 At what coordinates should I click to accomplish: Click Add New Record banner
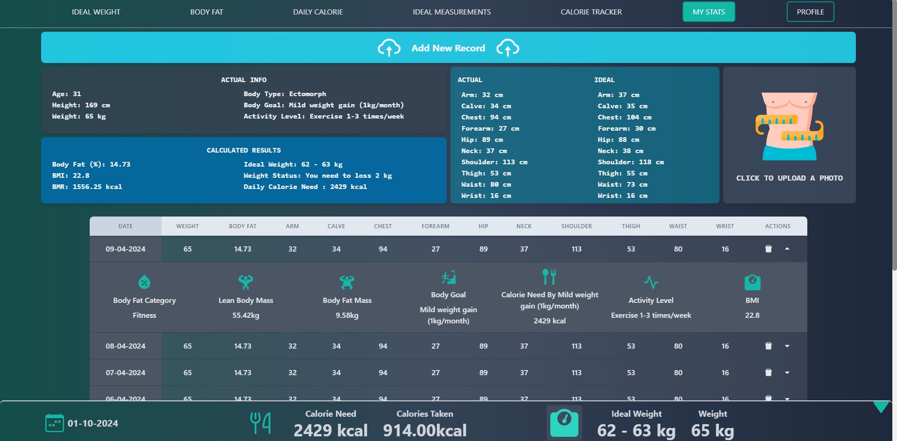coord(448,48)
